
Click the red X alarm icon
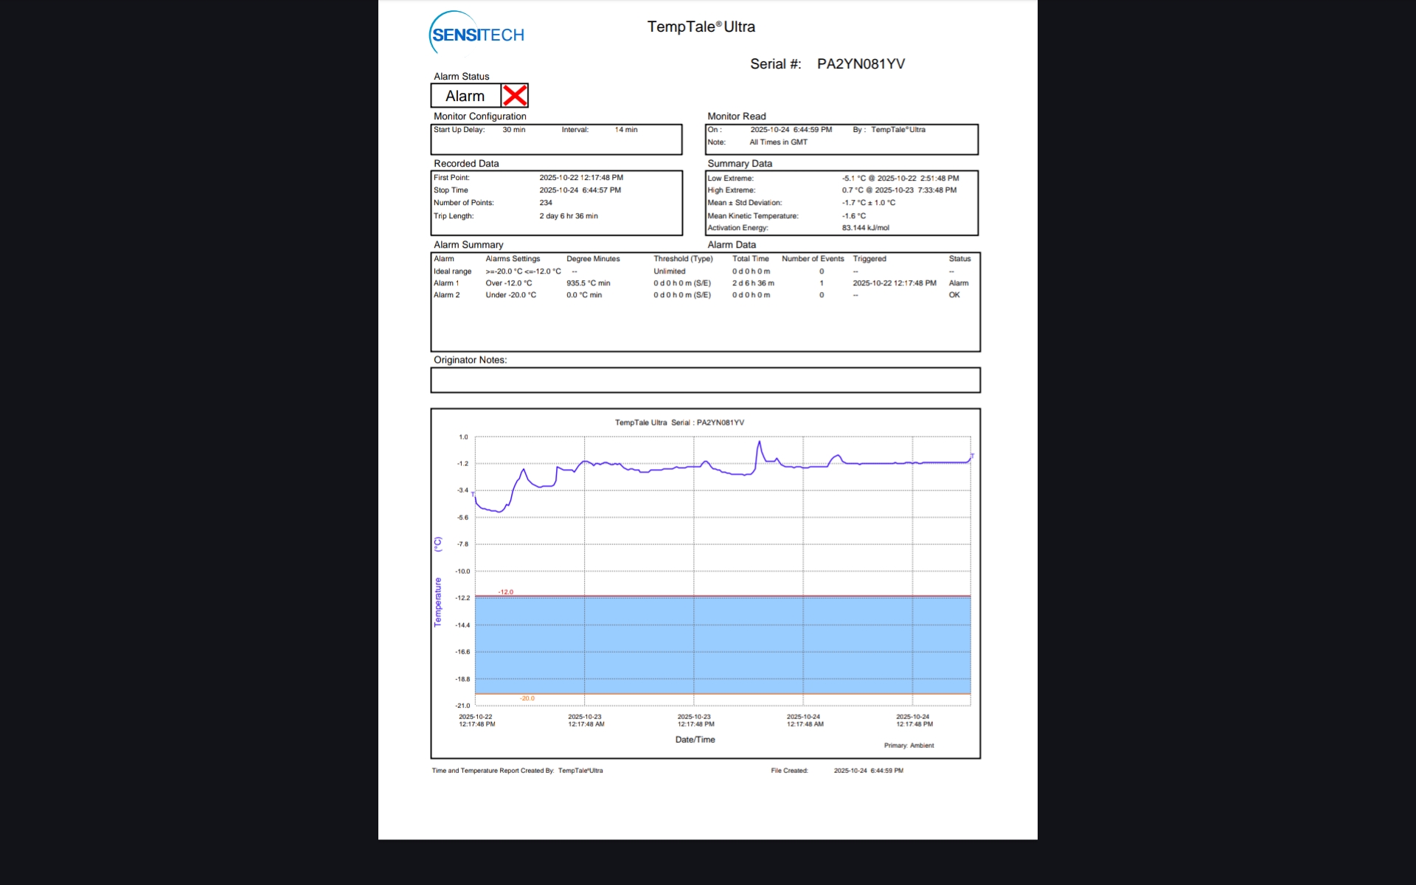pos(515,95)
